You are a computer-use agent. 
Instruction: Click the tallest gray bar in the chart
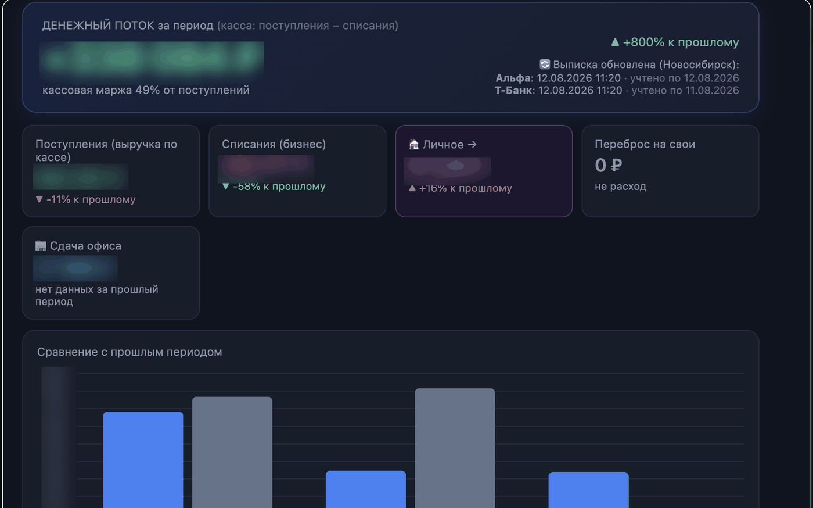pyautogui.click(x=455, y=448)
